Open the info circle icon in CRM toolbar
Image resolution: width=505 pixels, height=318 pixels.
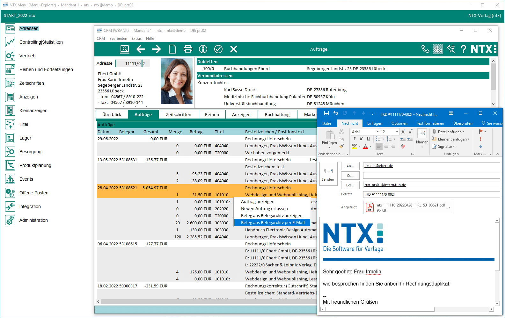203,49
